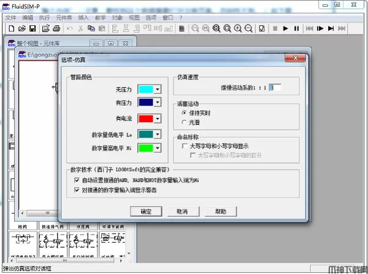This screenshot has width=368, height=274.
Task: Click the zoom 1:1 magnifier icon
Action: point(195,28)
